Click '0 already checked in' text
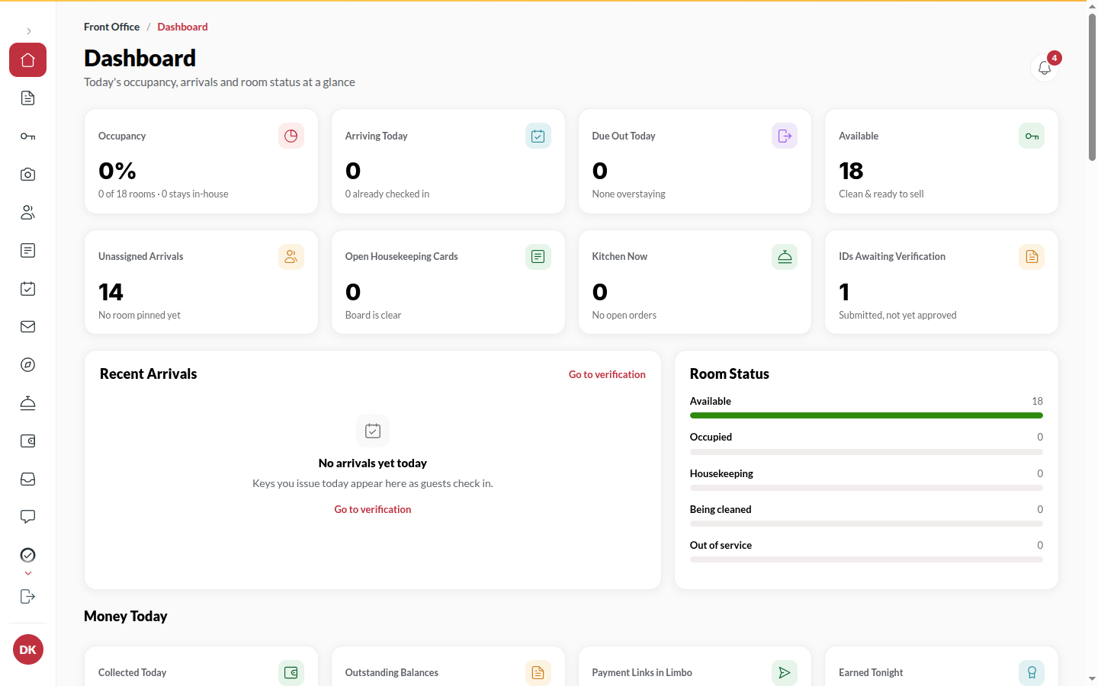1098x686 pixels. coord(387,194)
